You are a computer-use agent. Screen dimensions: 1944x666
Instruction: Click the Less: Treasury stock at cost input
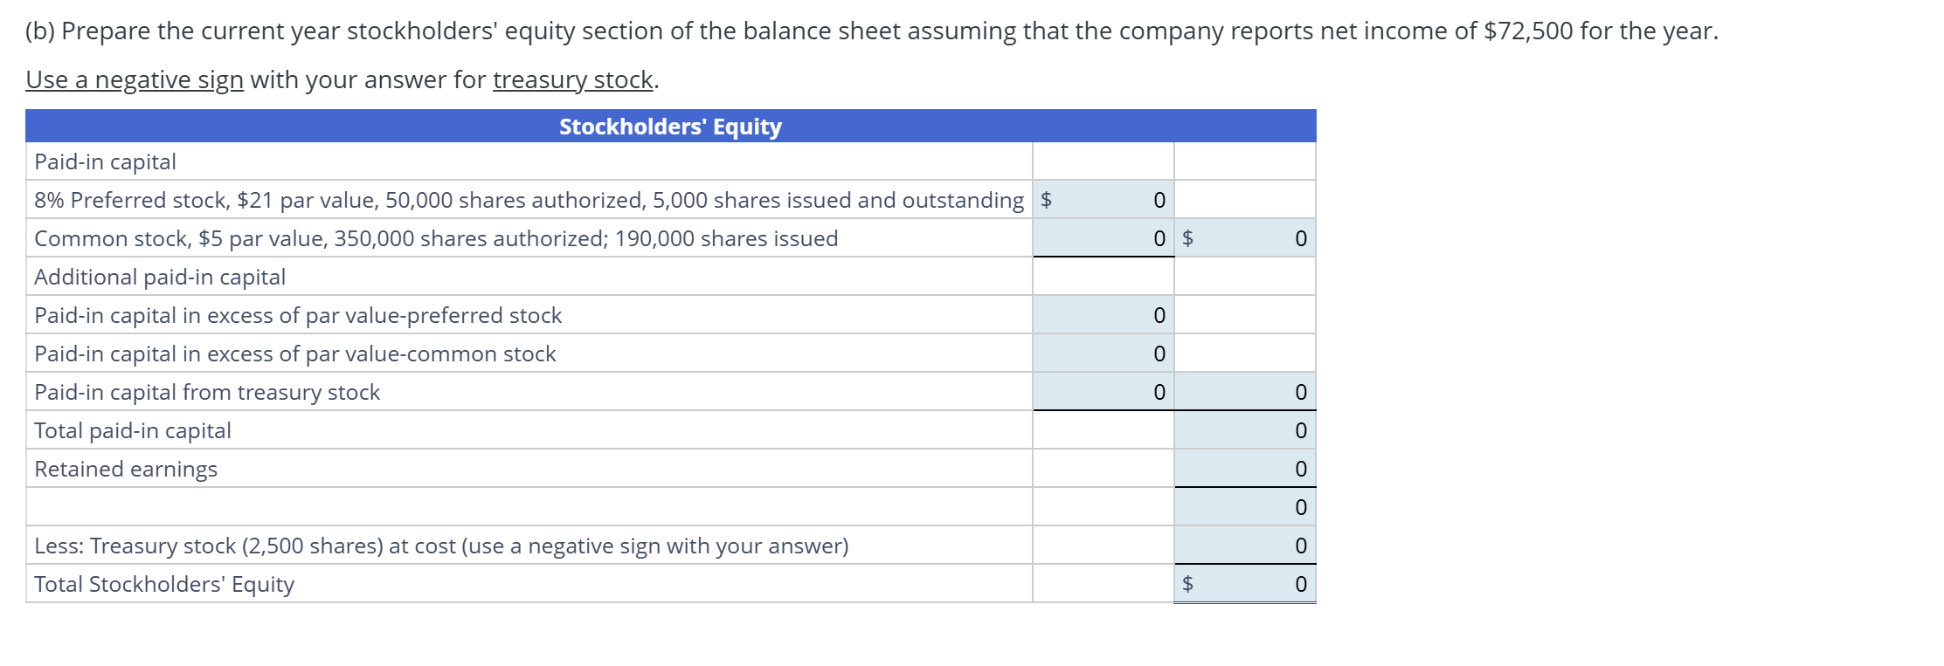(1245, 546)
